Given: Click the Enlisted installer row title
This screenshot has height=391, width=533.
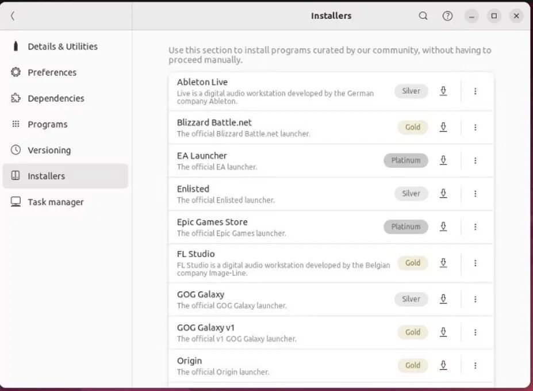Looking at the screenshot, I should 193,189.
